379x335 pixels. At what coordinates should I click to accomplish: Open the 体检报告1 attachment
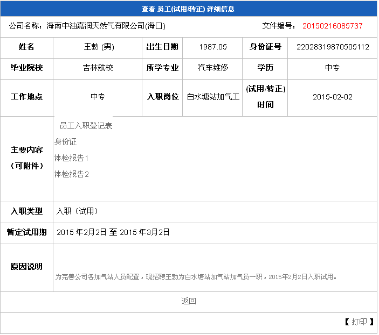point(71,158)
